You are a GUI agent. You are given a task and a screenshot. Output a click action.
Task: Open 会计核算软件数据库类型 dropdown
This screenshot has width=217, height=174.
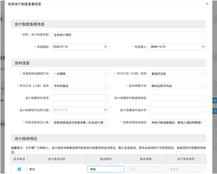point(177,98)
